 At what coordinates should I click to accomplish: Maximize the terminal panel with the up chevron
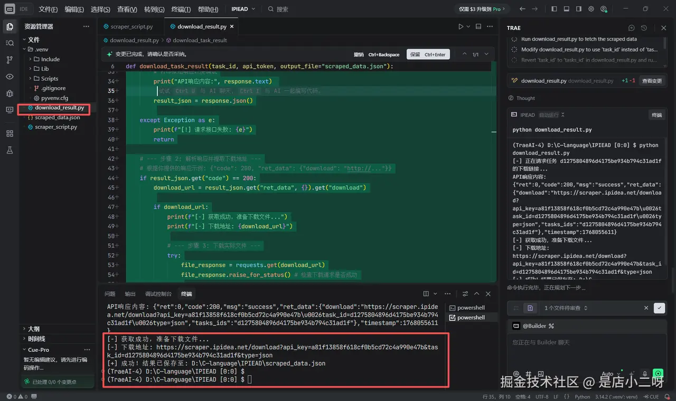click(x=476, y=294)
